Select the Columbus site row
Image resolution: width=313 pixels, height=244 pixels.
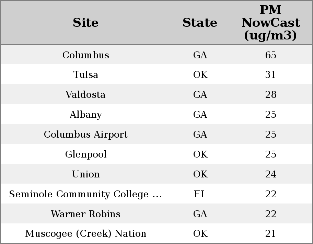86,55
